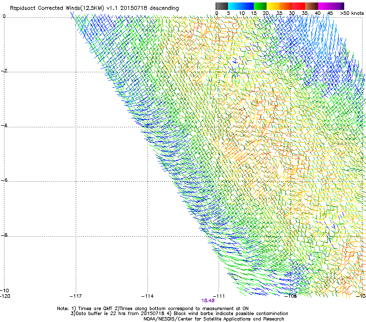Click the '20' label under the color bar

(x=266, y=13)
